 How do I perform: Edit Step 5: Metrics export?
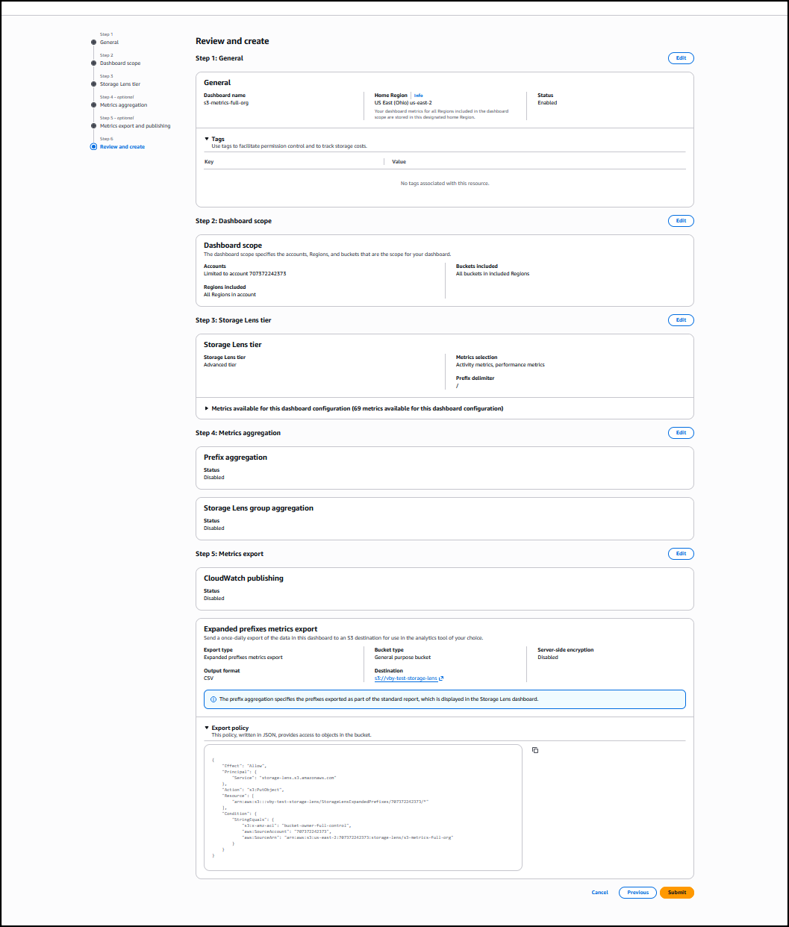click(x=681, y=554)
